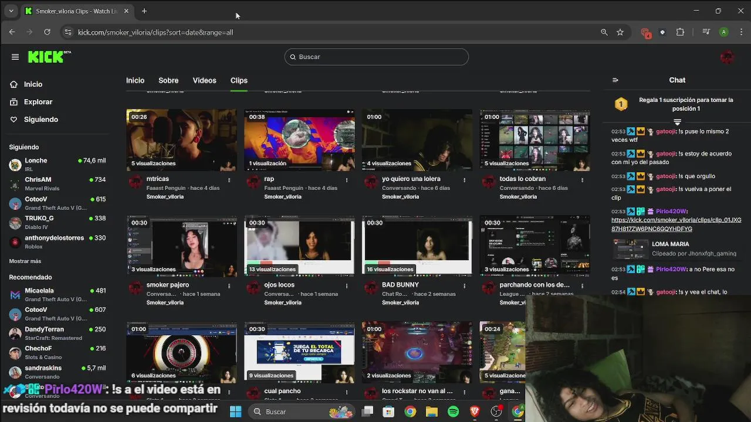
Task: Click gatooji username on 'que orgullo' message
Action: tap(666, 176)
